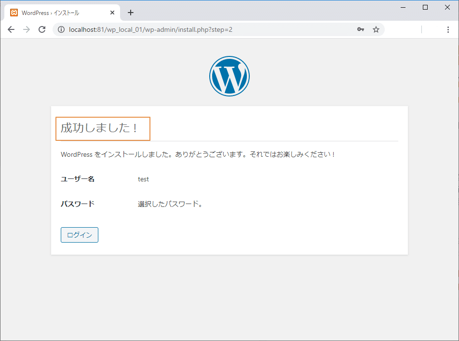The width and height of the screenshot is (459, 341).
Task: Click the WordPress logo
Action: pos(229,76)
